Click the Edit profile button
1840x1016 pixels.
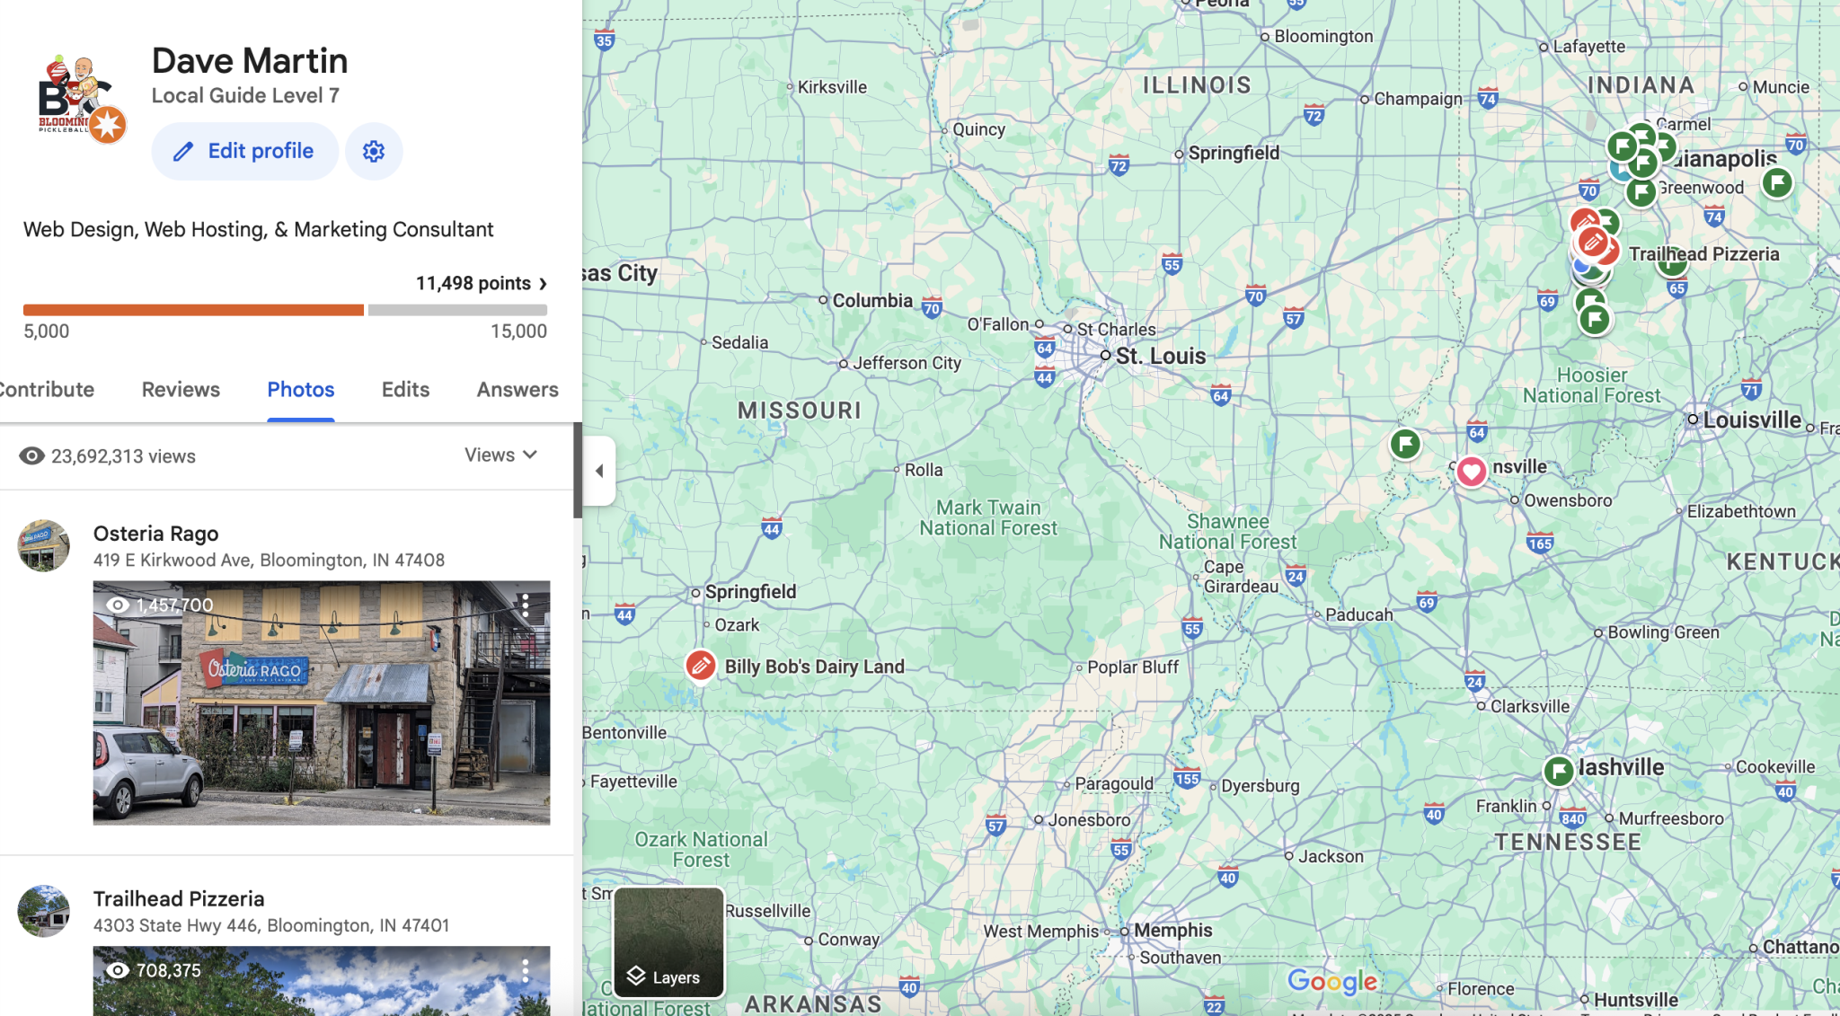(x=244, y=151)
